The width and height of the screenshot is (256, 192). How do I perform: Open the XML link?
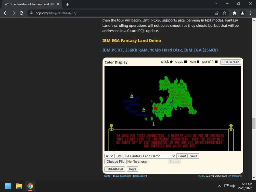(108, 176)
